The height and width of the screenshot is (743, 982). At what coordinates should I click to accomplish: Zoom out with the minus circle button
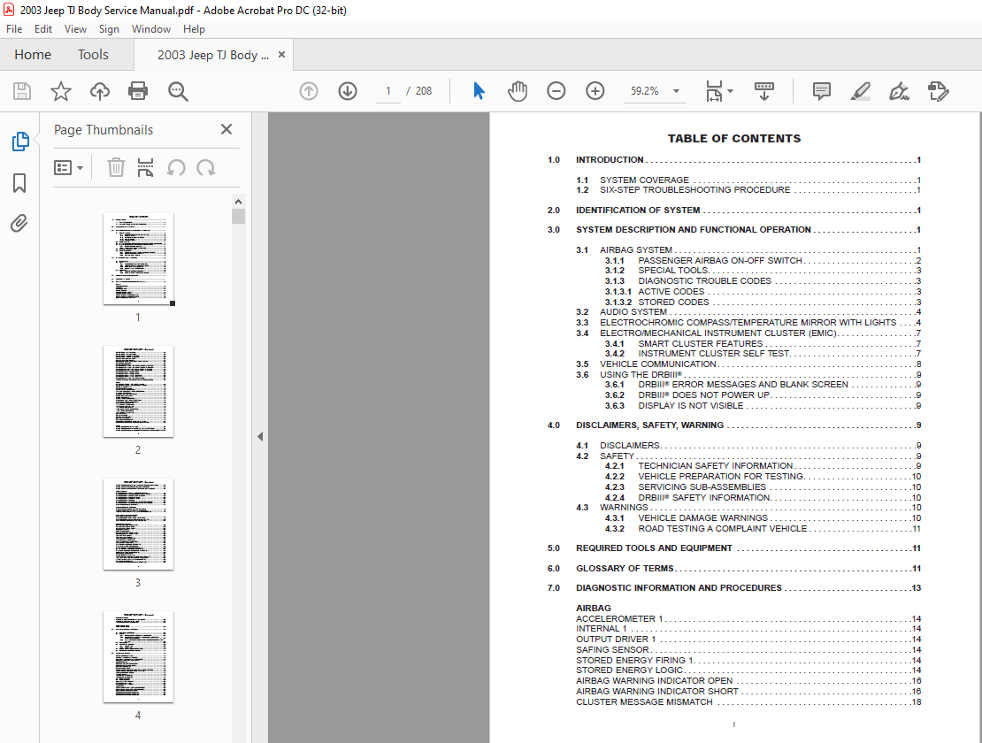(x=556, y=91)
